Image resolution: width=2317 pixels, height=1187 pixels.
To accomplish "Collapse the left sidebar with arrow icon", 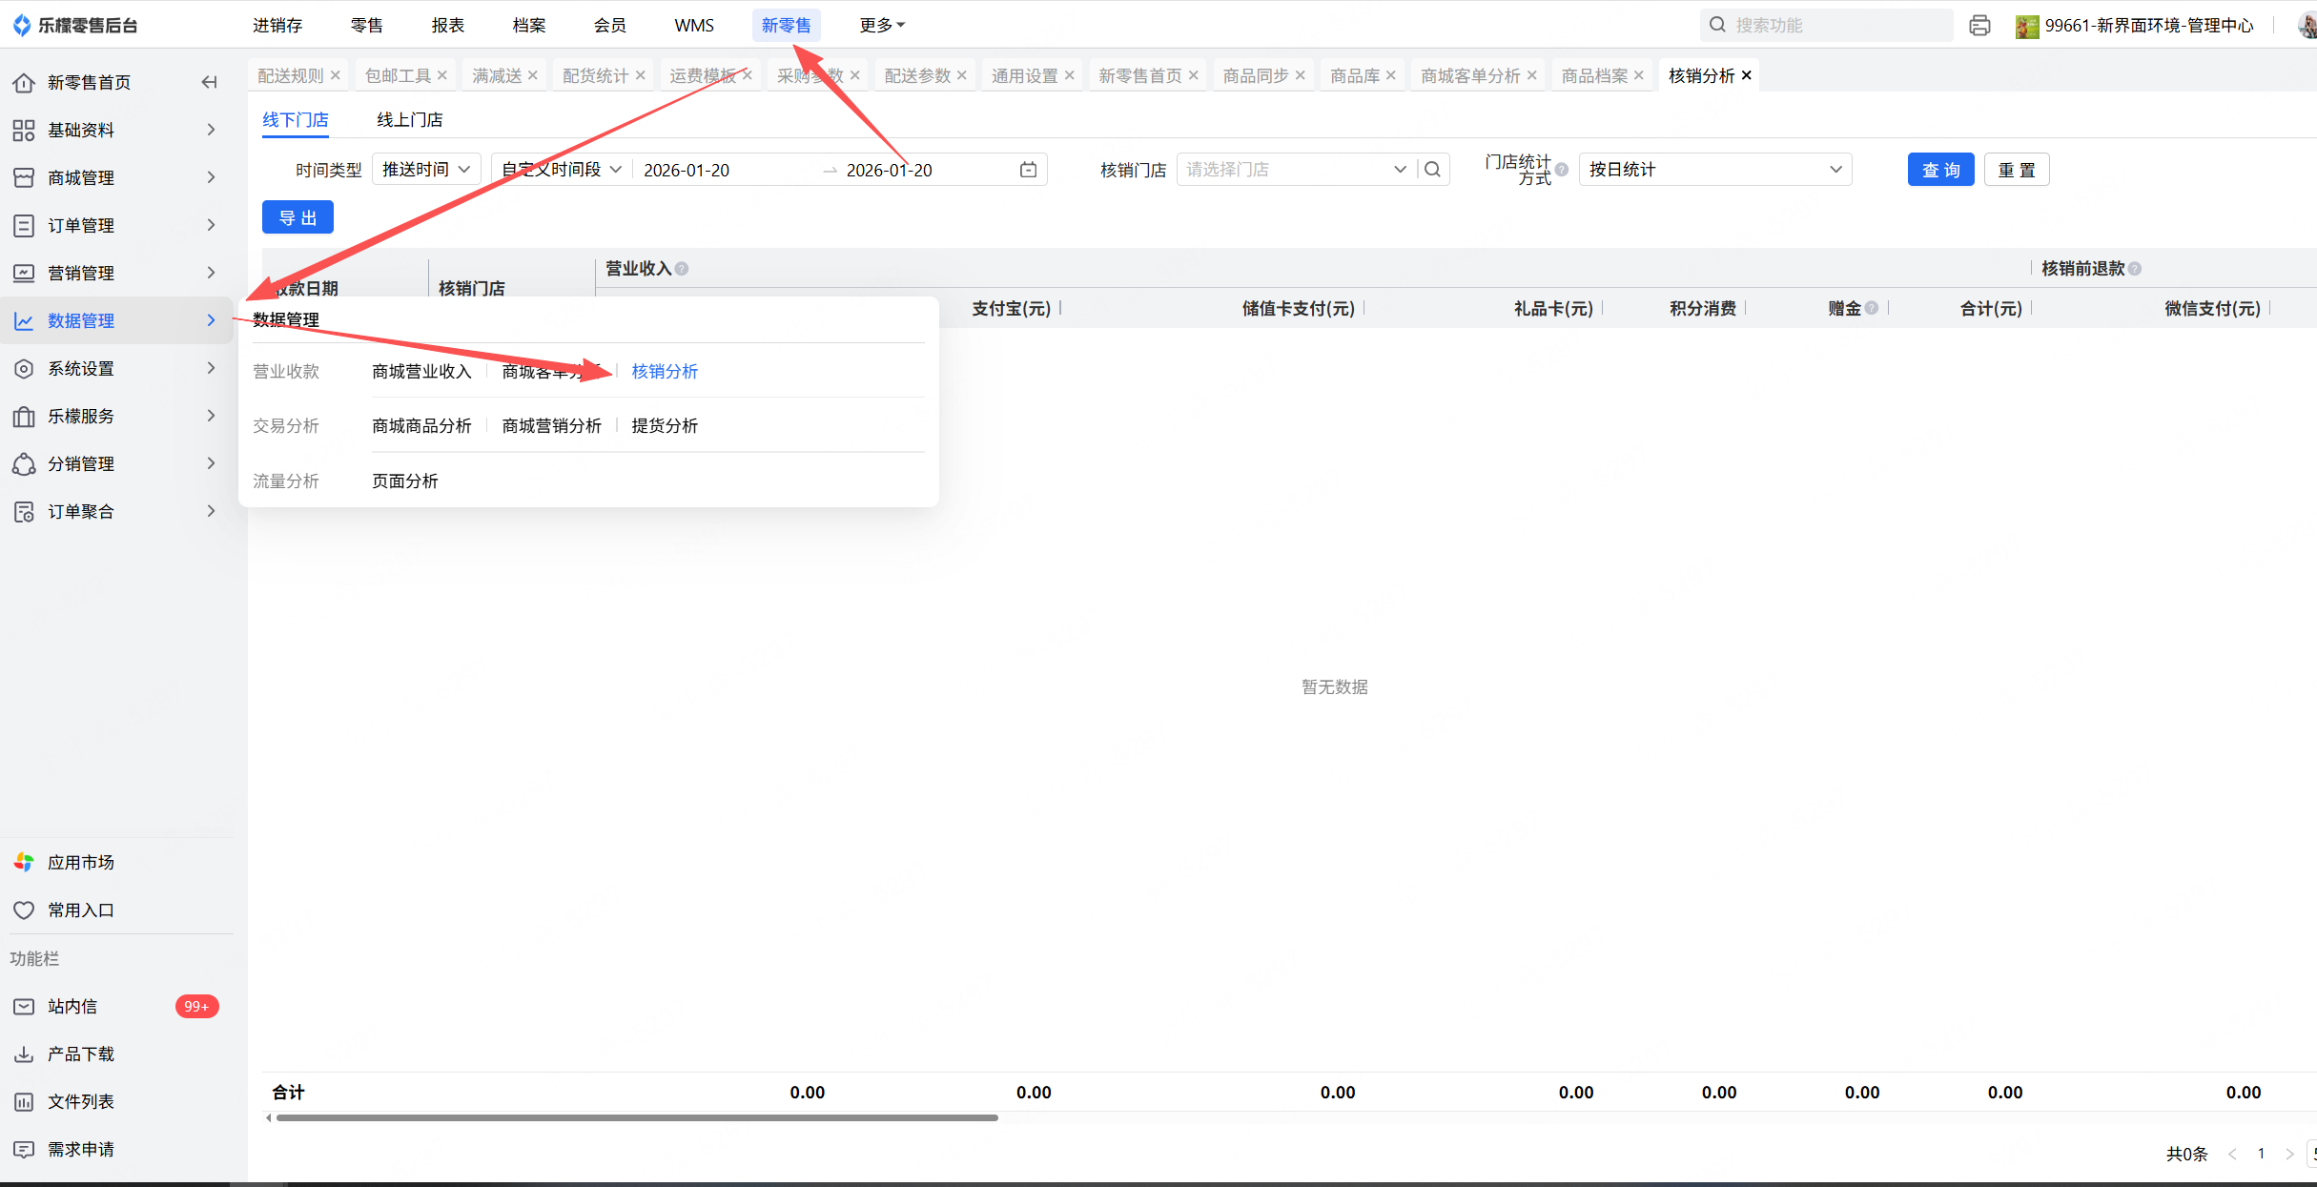I will click(210, 82).
